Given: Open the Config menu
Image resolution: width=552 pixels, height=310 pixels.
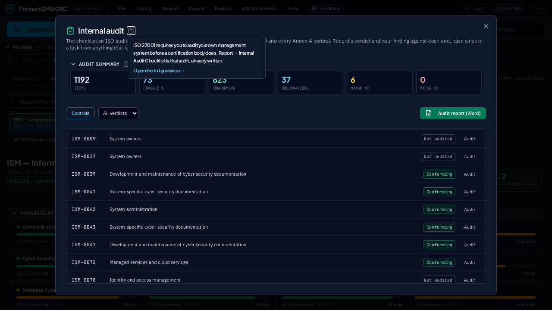Looking at the screenshot, I should click(144, 9).
